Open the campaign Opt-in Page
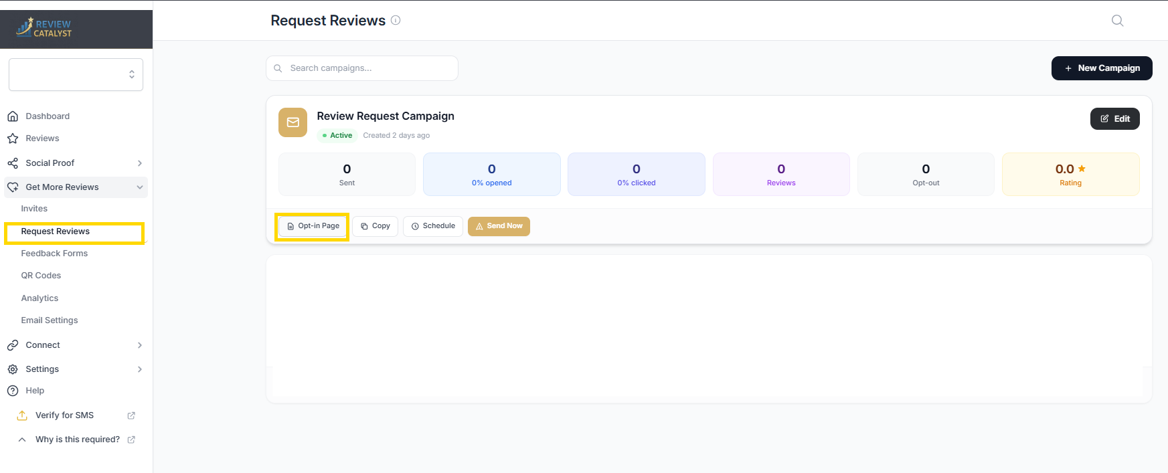The image size is (1168, 473). (x=313, y=226)
